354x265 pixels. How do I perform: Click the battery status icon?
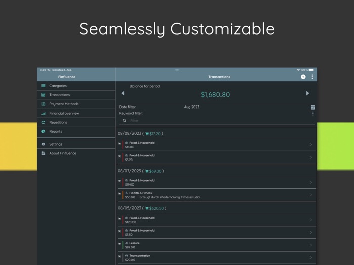pyautogui.click(x=312, y=70)
